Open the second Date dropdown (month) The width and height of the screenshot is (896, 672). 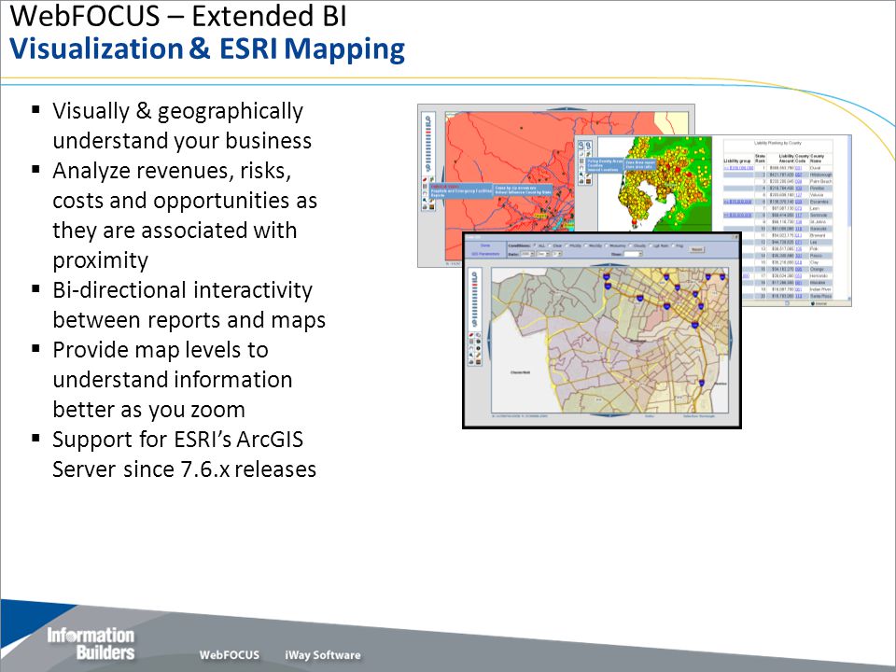pos(543,254)
